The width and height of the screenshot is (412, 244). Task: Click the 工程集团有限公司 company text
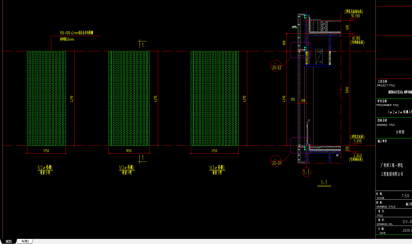pos(392,174)
